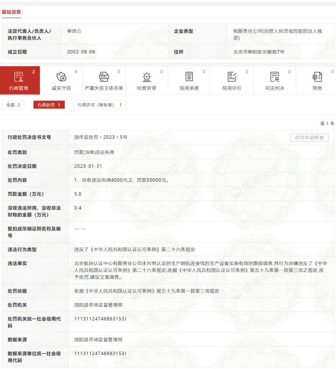The image size is (336, 369).
Task: Select the 处罚依据 value text
Action: (x=147, y=291)
